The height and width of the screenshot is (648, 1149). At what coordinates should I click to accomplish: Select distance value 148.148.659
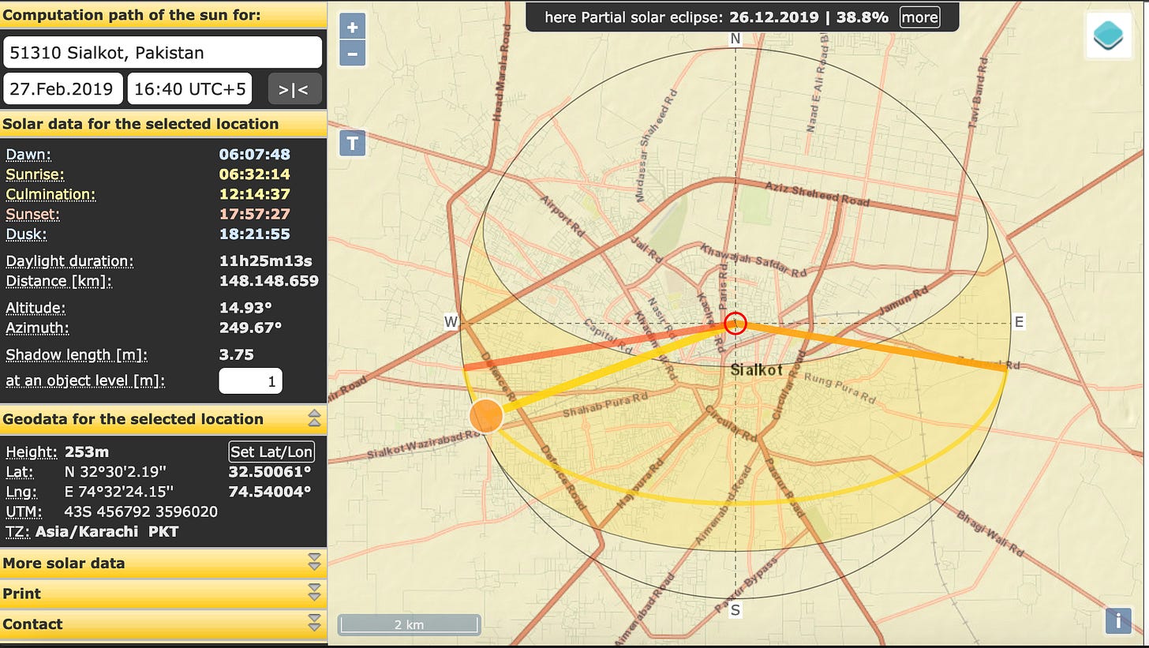(x=269, y=281)
